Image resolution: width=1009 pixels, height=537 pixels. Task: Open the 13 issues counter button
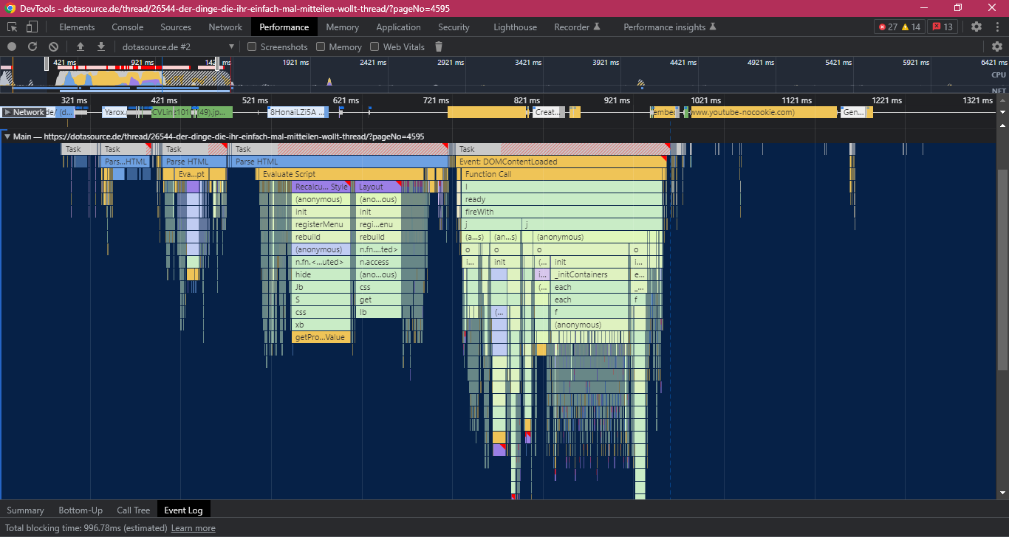coord(941,27)
